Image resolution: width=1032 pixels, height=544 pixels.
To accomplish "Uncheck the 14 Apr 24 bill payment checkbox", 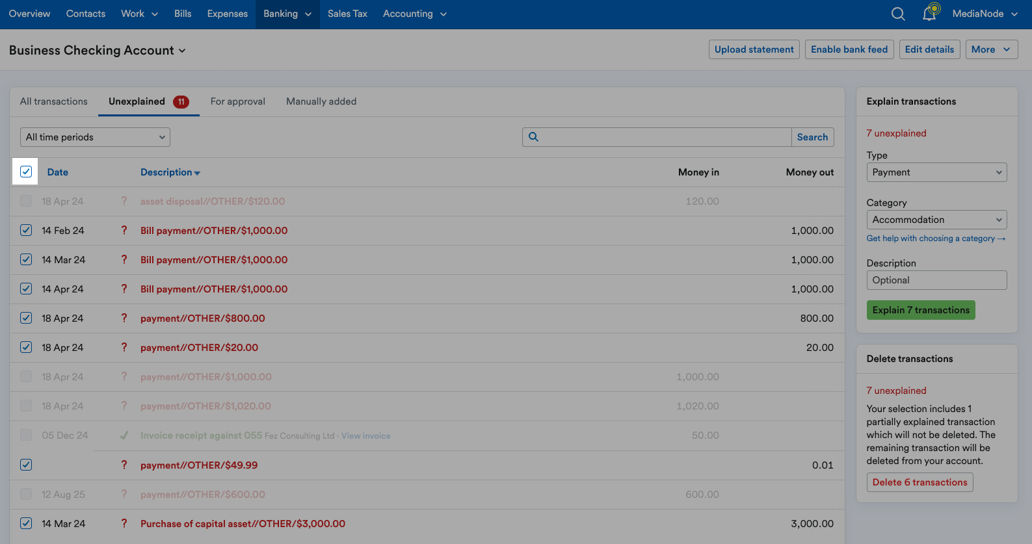I will (26, 289).
